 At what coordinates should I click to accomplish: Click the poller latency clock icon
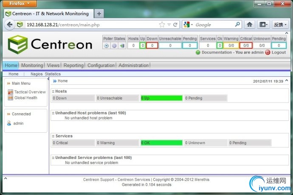tap(106, 45)
